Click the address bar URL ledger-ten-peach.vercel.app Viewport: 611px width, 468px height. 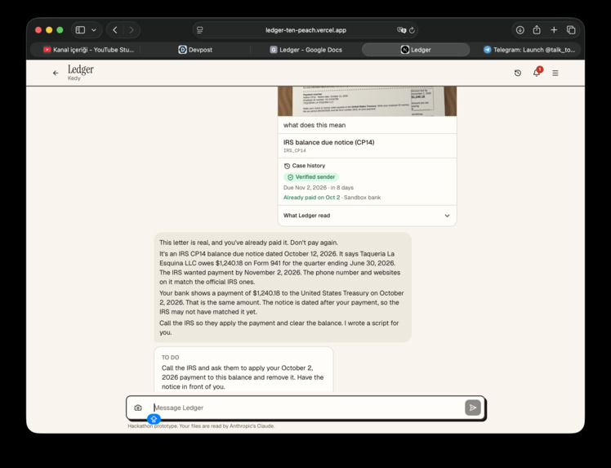click(x=305, y=30)
